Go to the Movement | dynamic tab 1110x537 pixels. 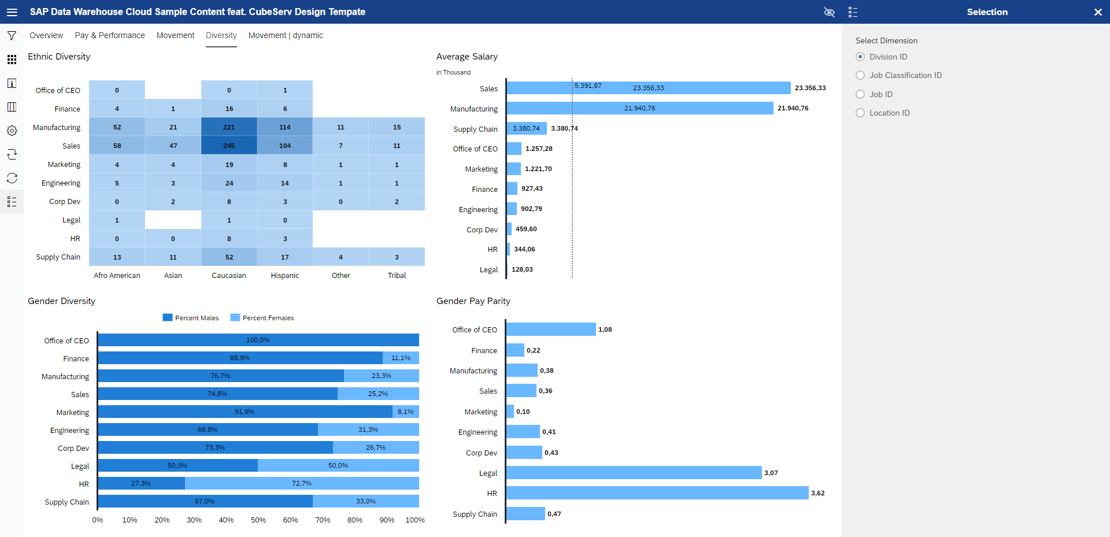point(286,35)
